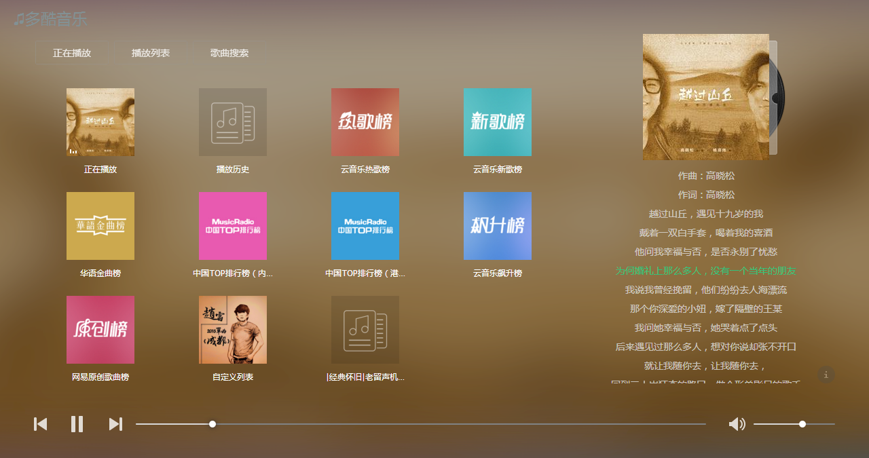Click the 作词：高晓松 credit line
The image size is (869, 458).
(x=706, y=195)
